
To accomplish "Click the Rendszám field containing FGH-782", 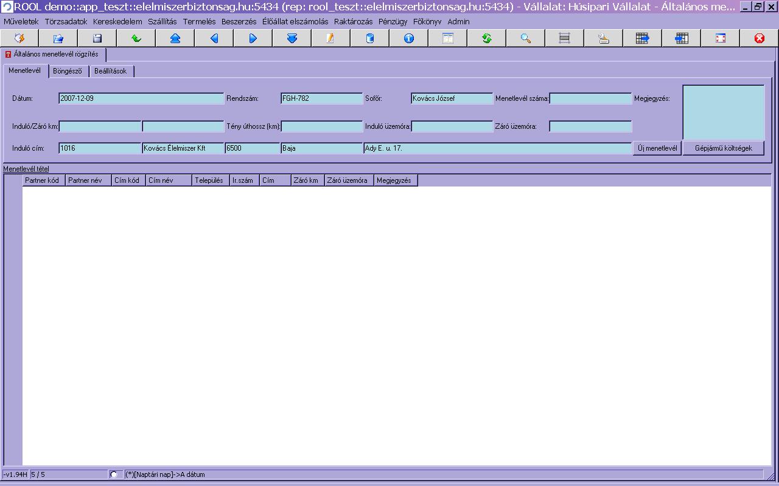I will [x=321, y=98].
